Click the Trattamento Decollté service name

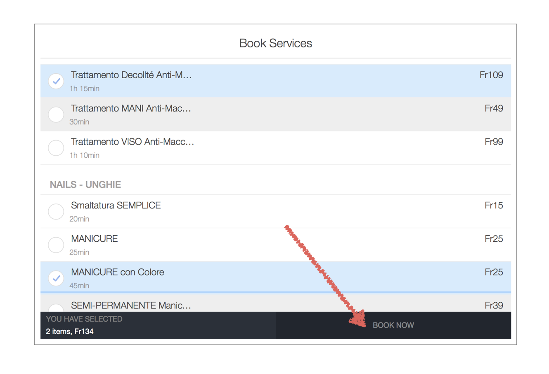click(131, 75)
